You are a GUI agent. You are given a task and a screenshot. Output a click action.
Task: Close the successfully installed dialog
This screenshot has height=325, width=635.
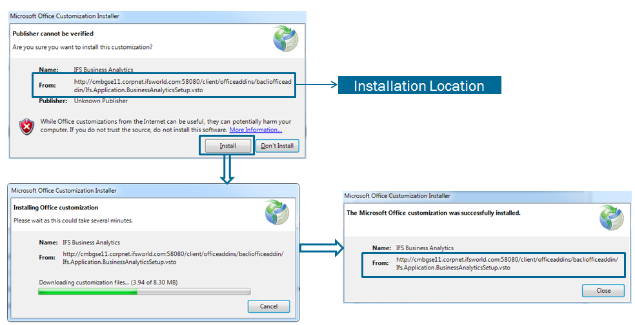[603, 291]
